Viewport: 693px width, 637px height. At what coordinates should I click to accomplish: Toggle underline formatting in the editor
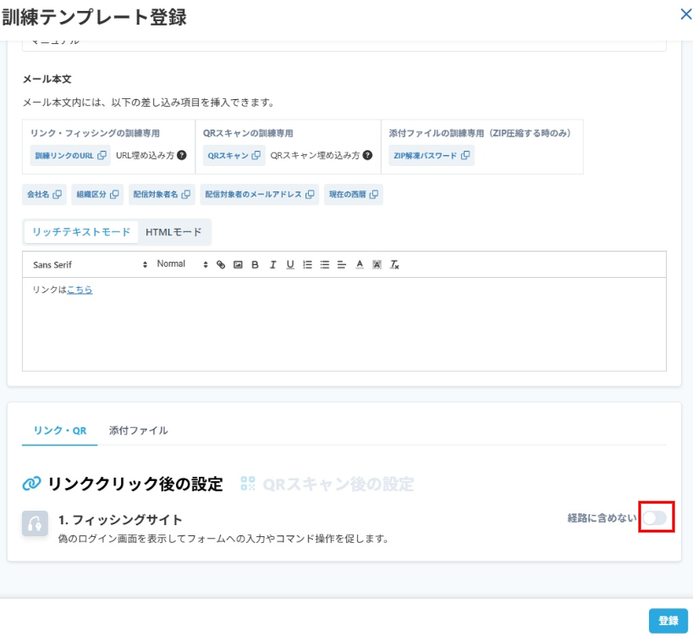[290, 264]
